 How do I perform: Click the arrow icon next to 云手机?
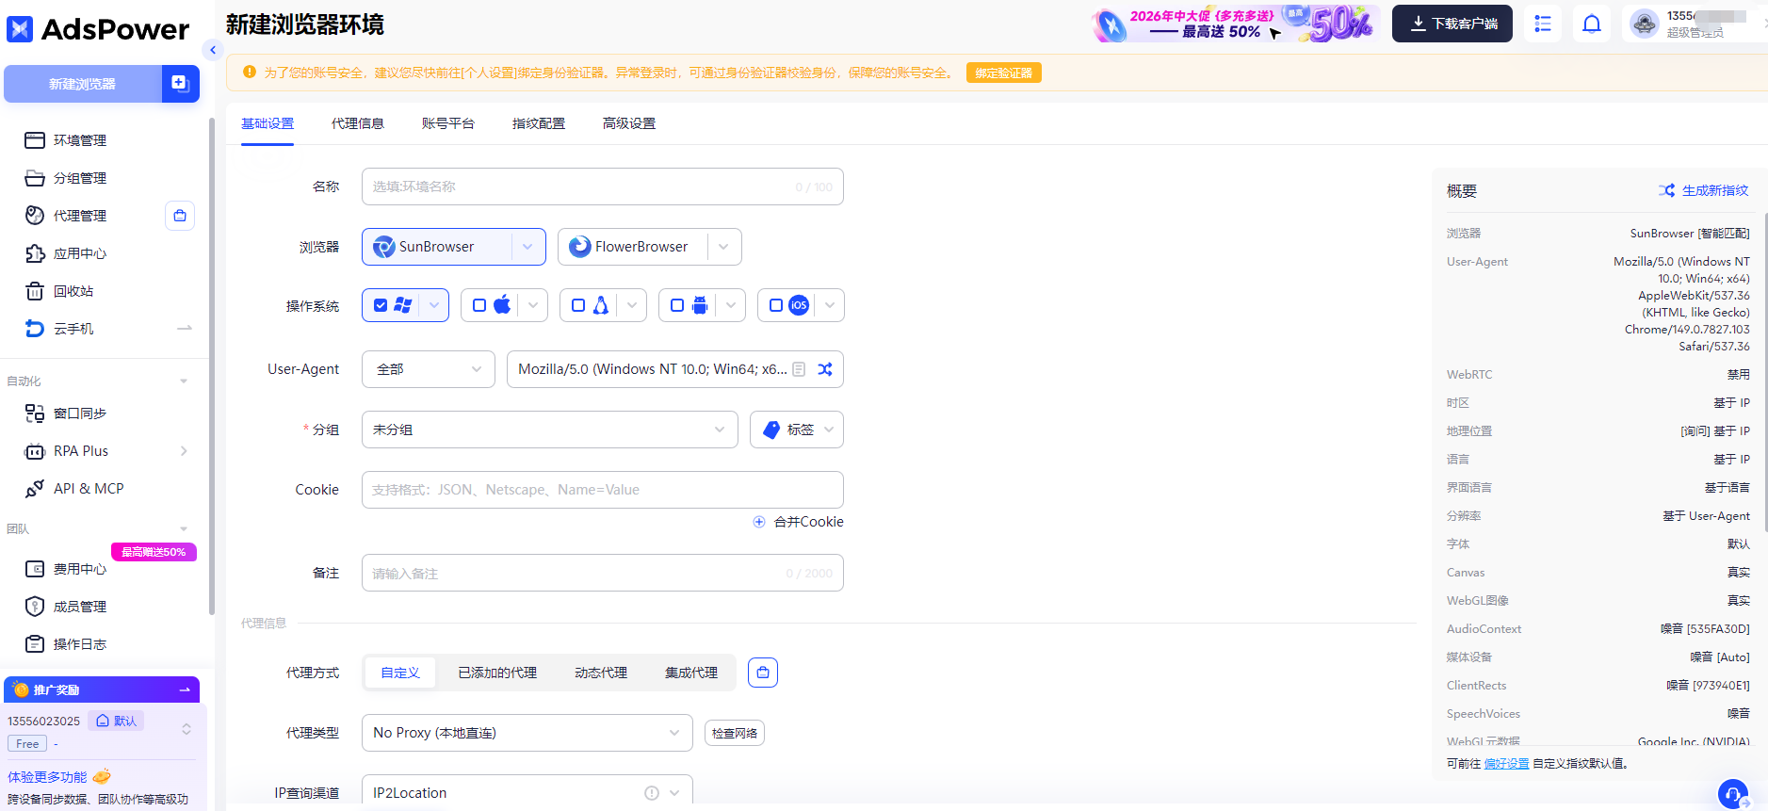coord(185,329)
